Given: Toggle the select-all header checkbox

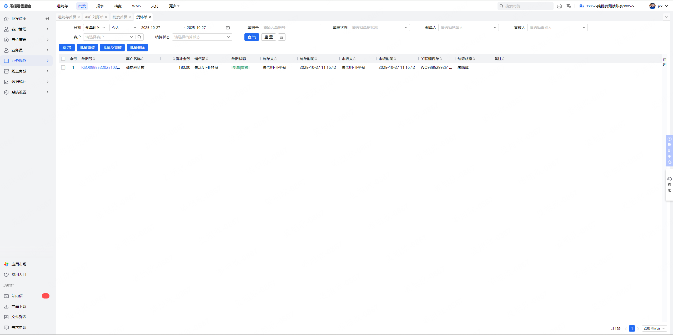Looking at the screenshot, I should point(63,59).
